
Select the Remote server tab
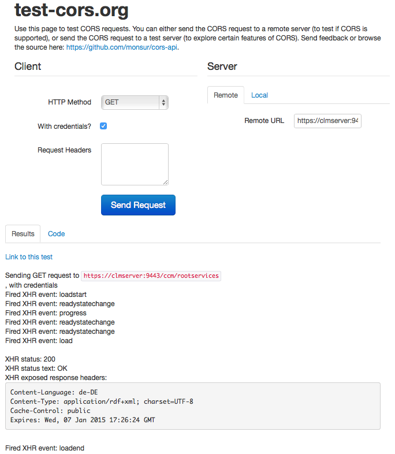tap(225, 95)
